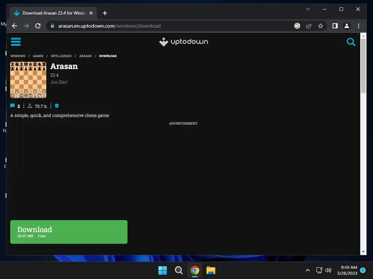Click the network tray icon
The height and width of the screenshot is (279, 373).
tap(319, 270)
